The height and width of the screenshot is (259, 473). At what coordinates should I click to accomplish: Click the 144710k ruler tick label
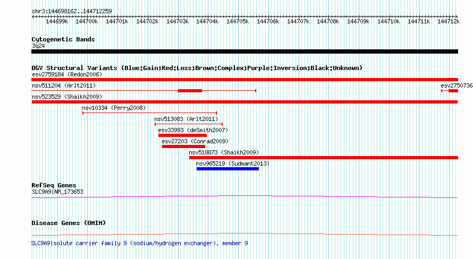(388, 21)
